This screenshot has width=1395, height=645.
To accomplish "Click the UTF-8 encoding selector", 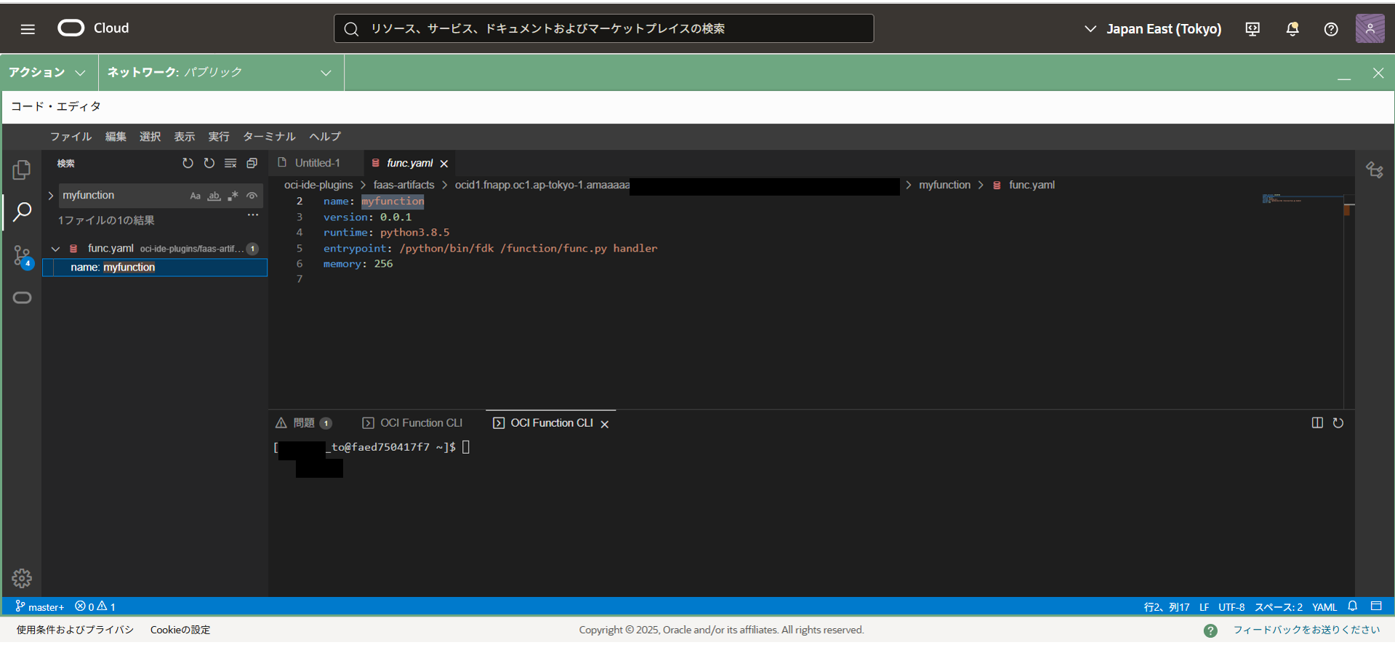I will [x=1231, y=607].
